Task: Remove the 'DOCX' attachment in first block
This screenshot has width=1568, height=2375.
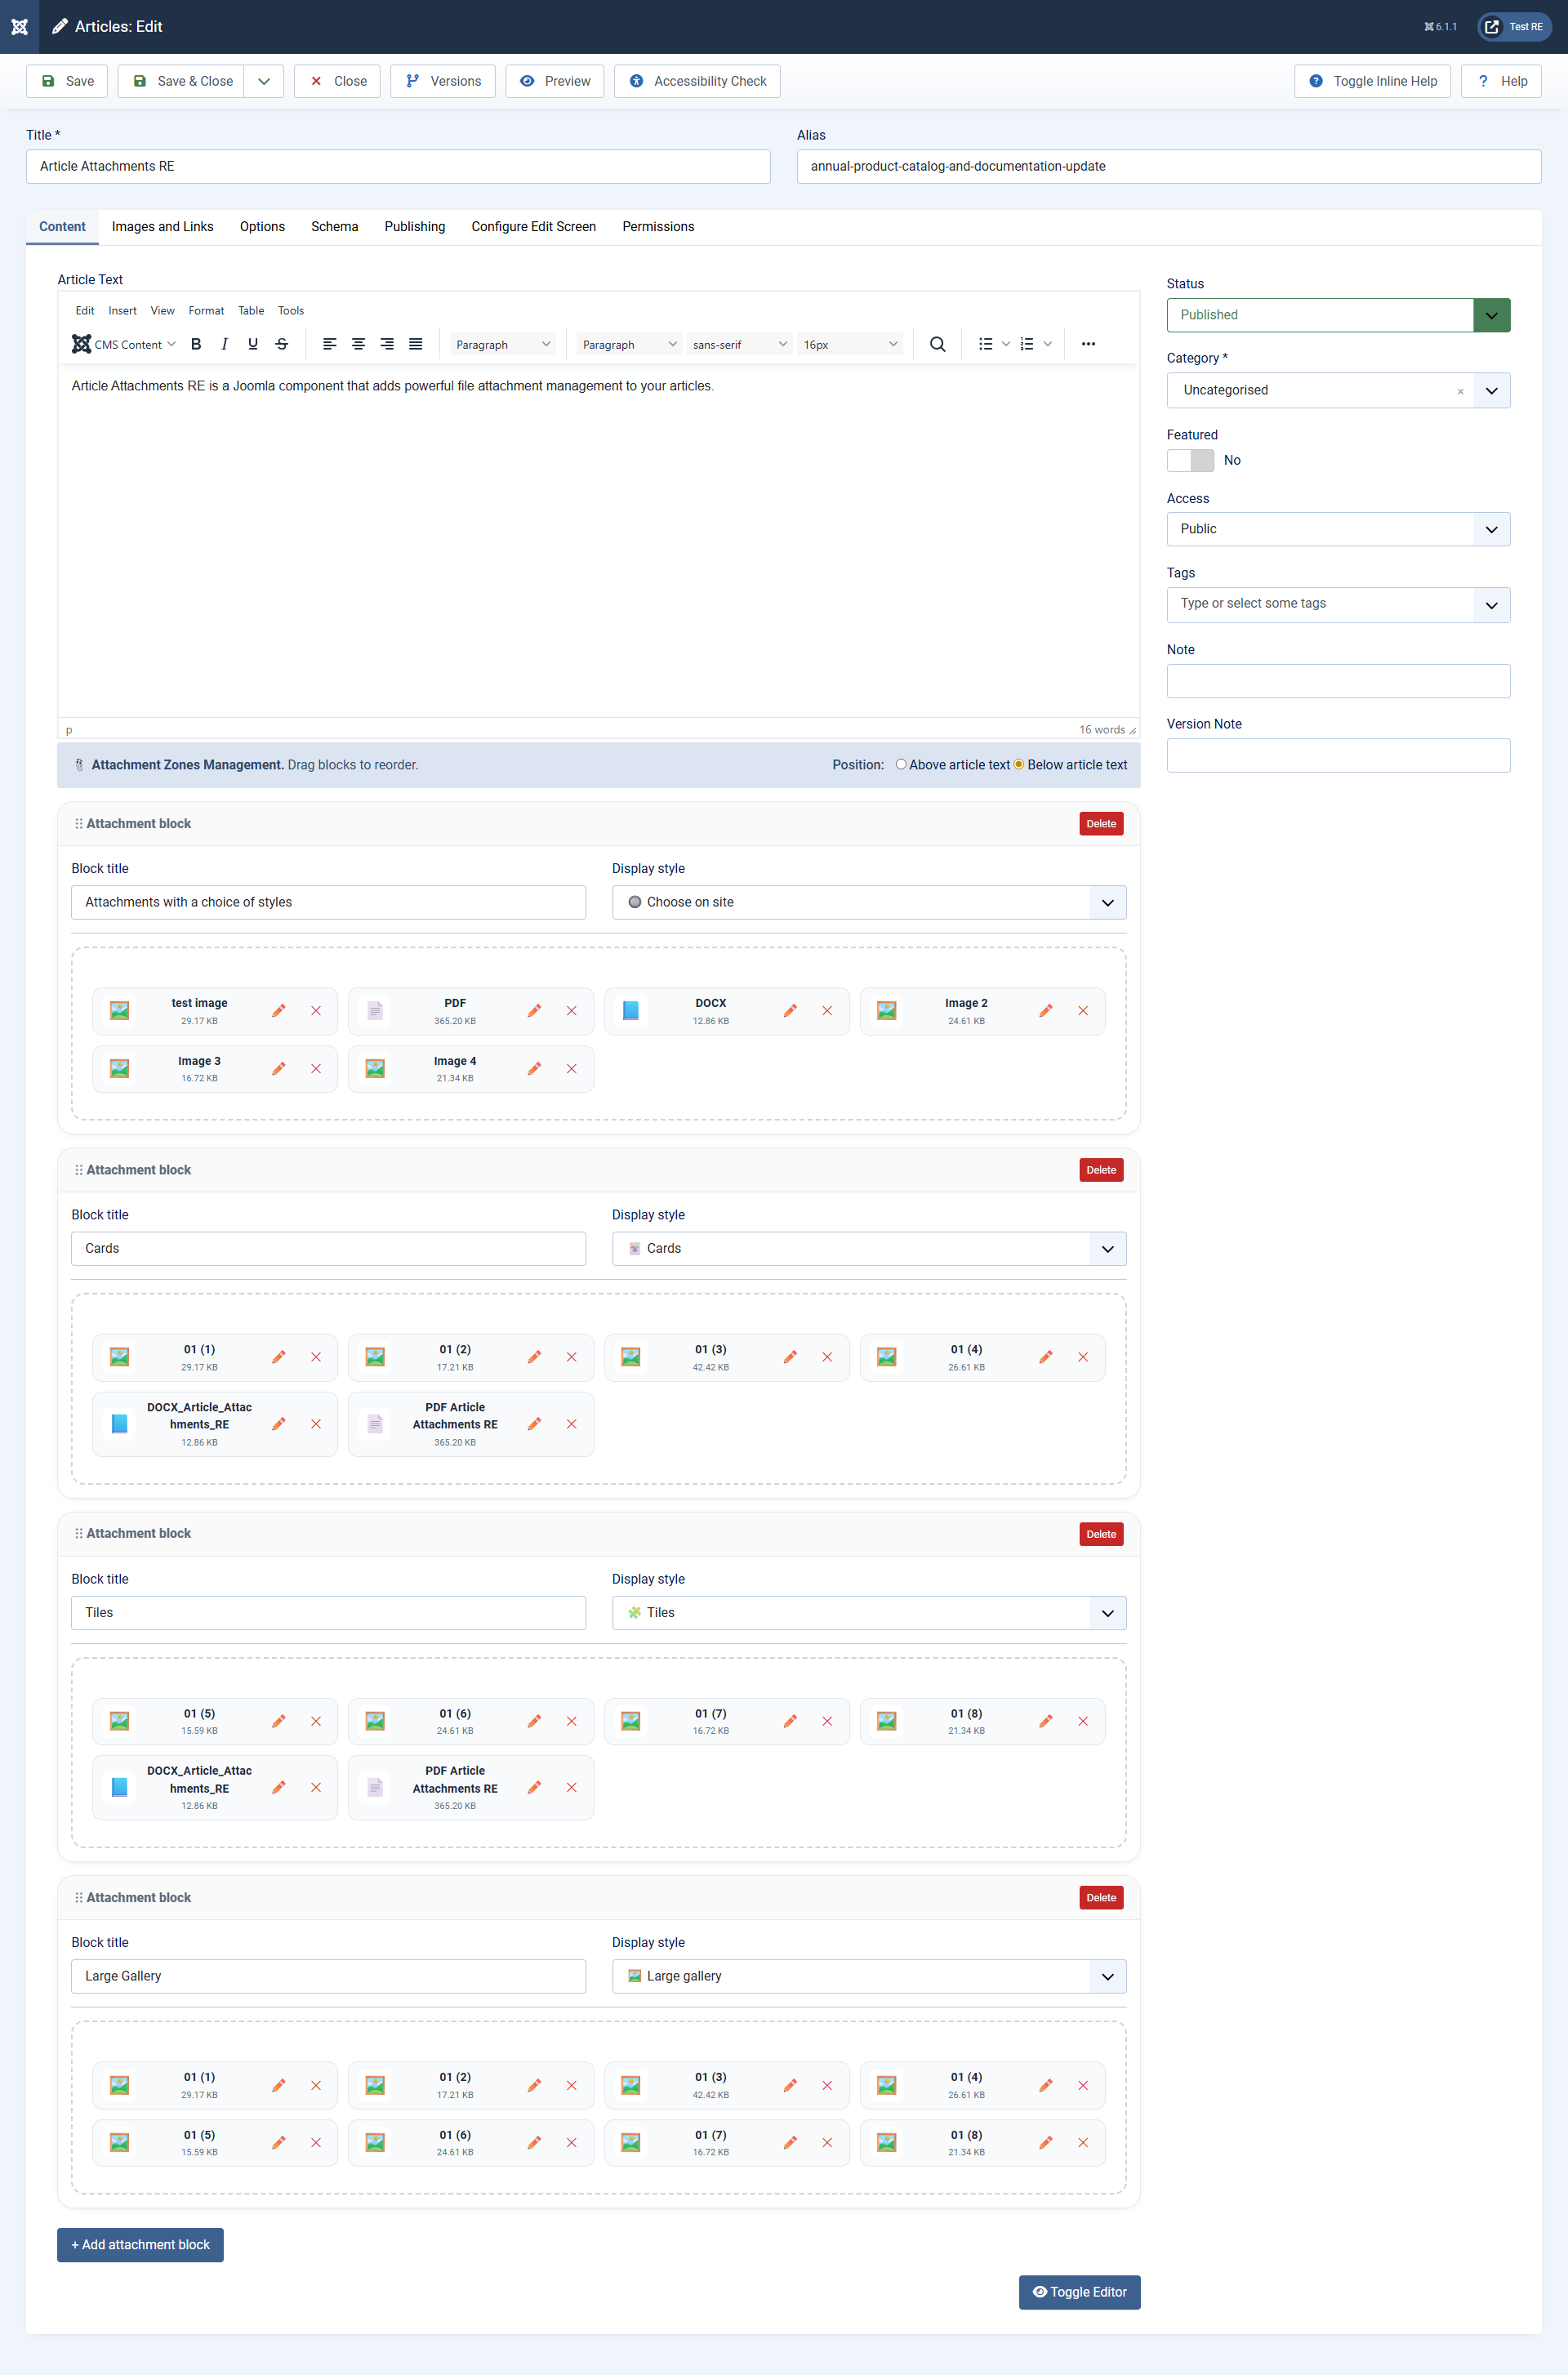Action: coord(827,1011)
